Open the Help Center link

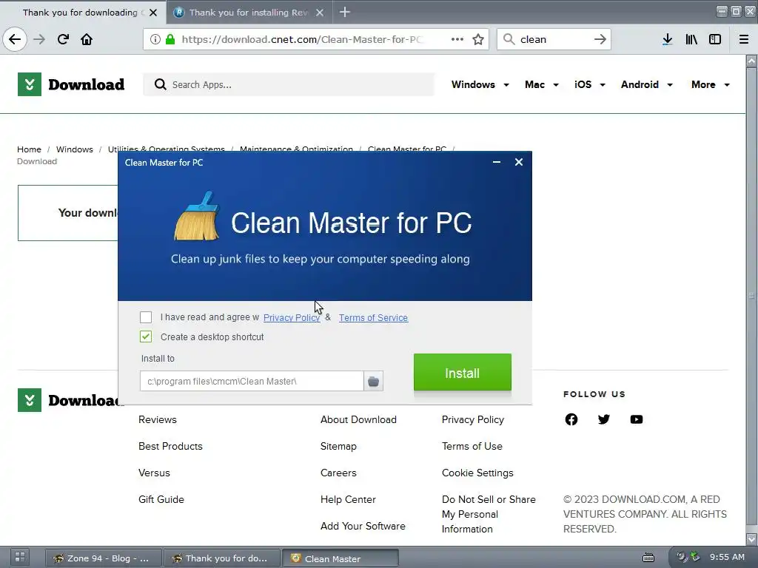pos(348,499)
